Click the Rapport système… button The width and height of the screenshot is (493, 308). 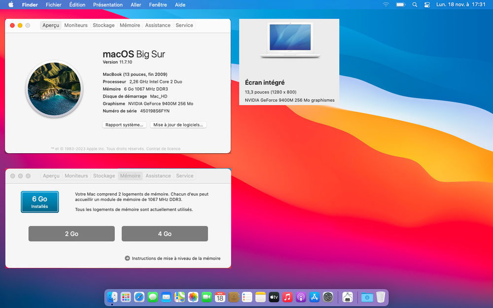click(124, 125)
